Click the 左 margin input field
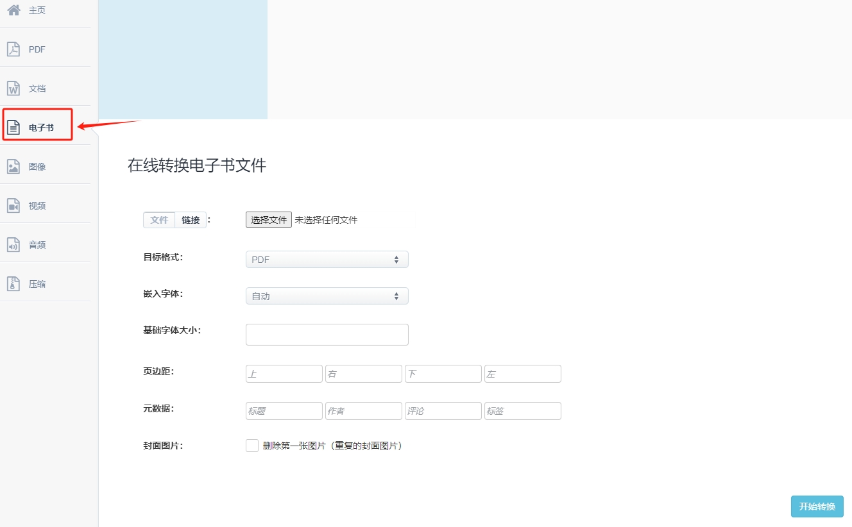The height and width of the screenshot is (527, 852). pos(523,374)
